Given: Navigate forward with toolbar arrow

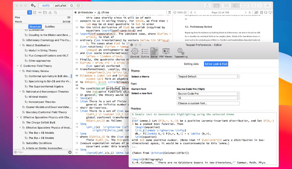Looking at the screenshot, I should [260, 6].
